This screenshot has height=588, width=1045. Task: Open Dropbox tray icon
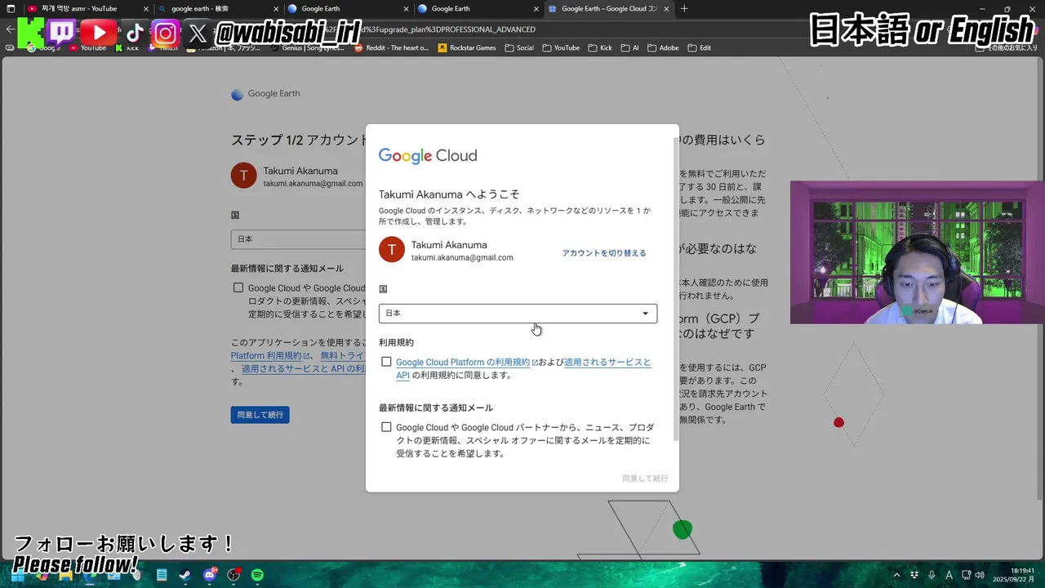tap(914, 575)
